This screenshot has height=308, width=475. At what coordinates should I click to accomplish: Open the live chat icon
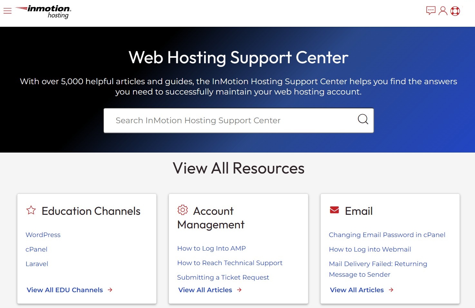[431, 11]
